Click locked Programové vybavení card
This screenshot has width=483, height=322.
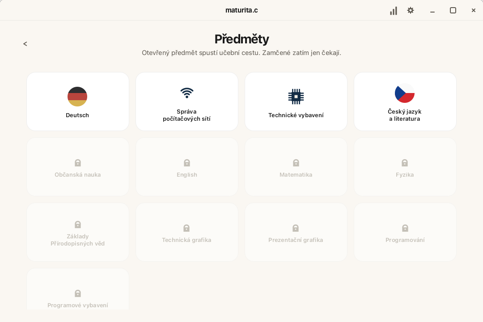pyautogui.click(x=78, y=289)
